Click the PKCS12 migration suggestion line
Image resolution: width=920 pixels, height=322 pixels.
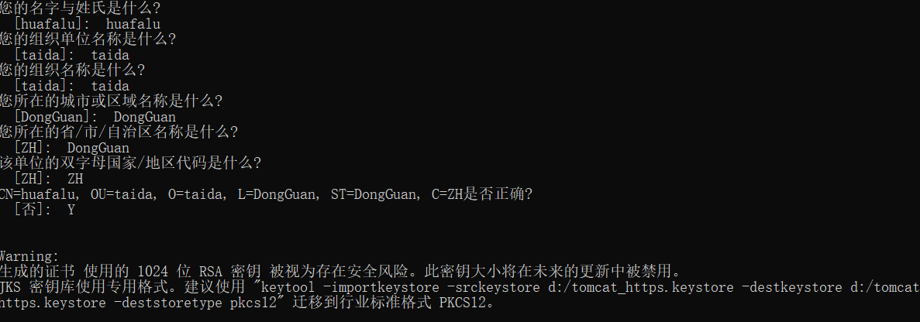point(247,303)
